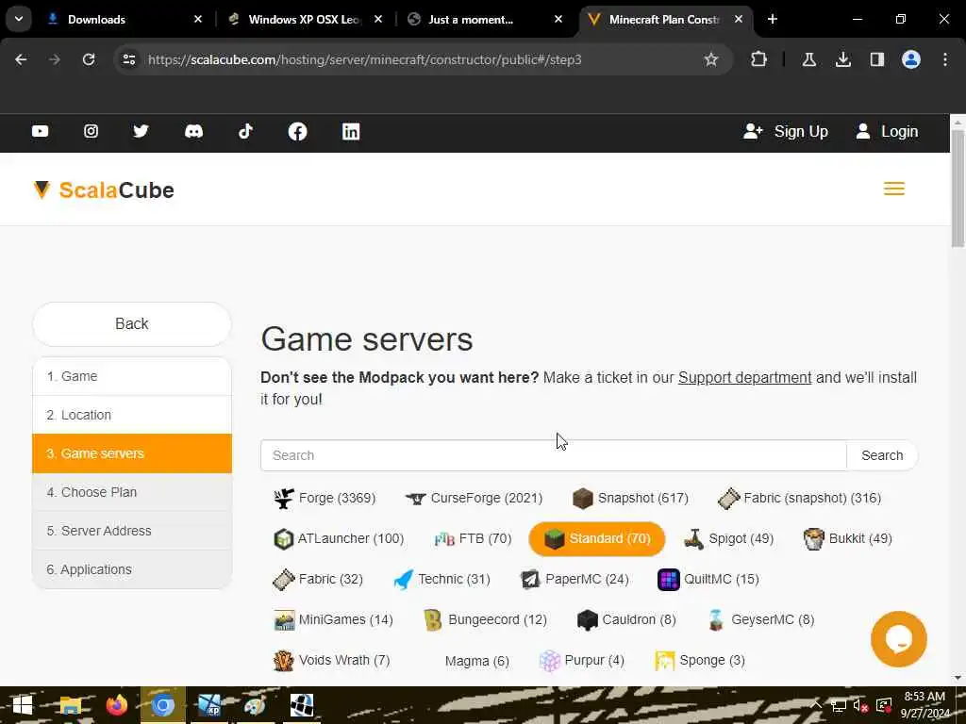Show hidden system tray icons

(816, 705)
